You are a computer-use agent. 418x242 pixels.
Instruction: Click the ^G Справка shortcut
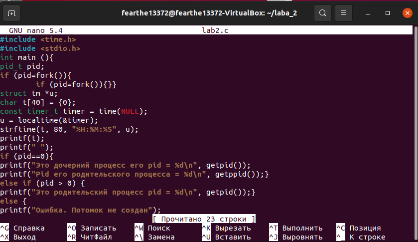pyautogui.click(x=22, y=228)
